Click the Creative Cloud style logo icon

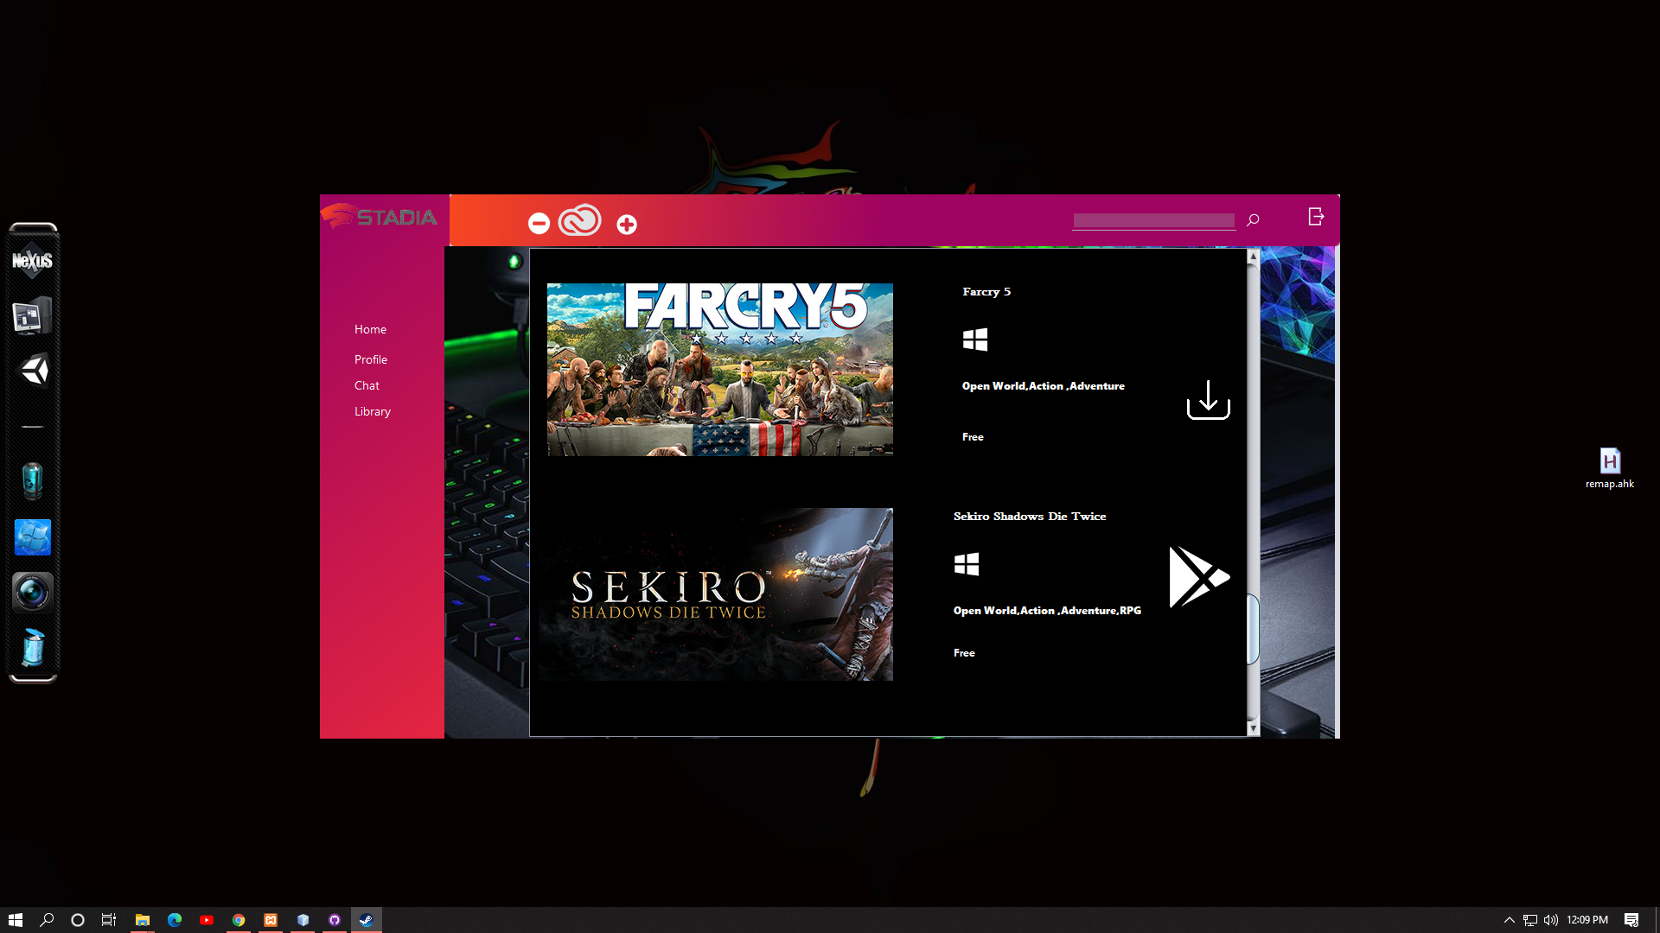[579, 220]
